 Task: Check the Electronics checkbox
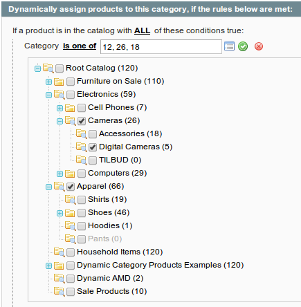coord(71,95)
